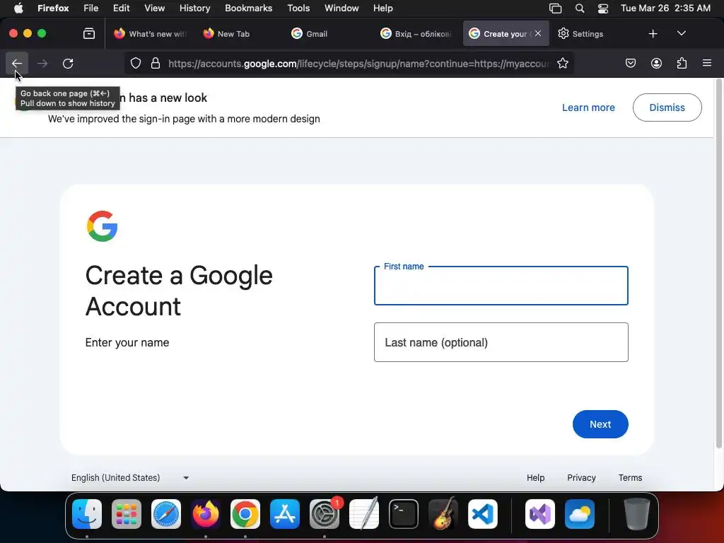Open the View menu
Screen dimensions: 724x543
pos(154,8)
